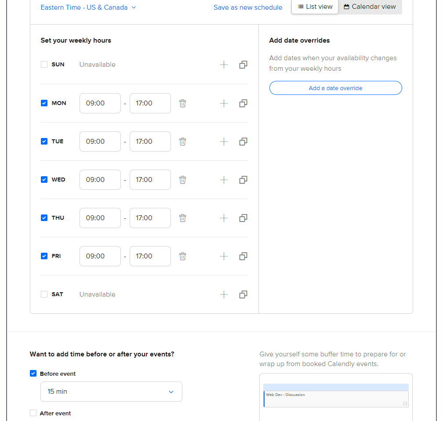The image size is (443, 421).
Task: Add a new interval for Friday
Action: click(224, 256)
